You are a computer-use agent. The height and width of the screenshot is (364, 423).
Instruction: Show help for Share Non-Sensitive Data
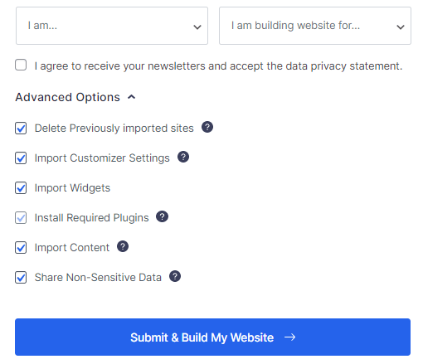point(175,276)
